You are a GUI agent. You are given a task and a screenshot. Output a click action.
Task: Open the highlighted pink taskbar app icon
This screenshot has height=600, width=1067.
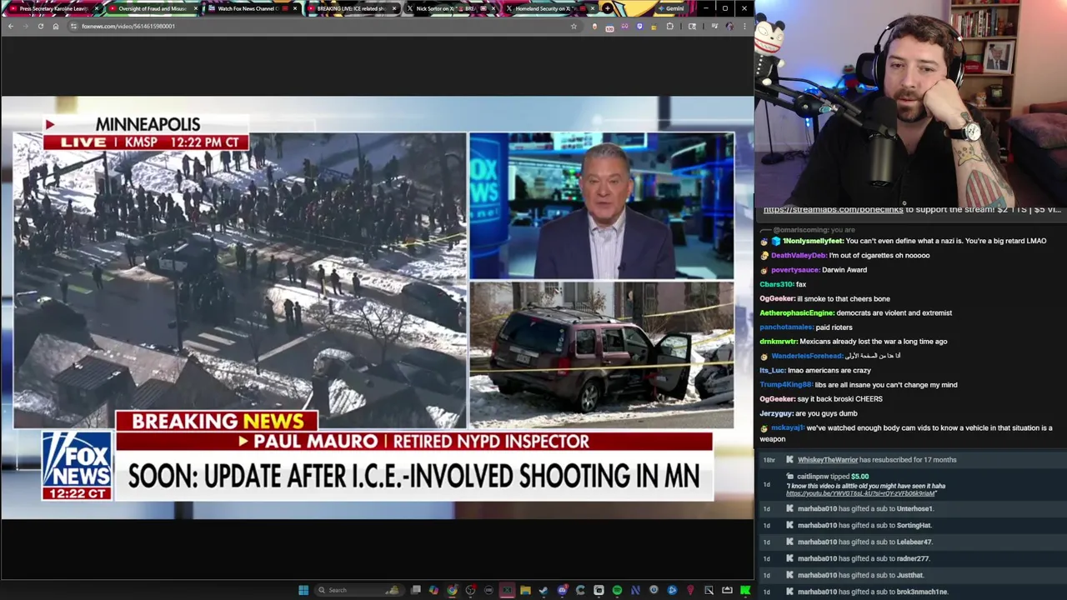click(507, 590)
